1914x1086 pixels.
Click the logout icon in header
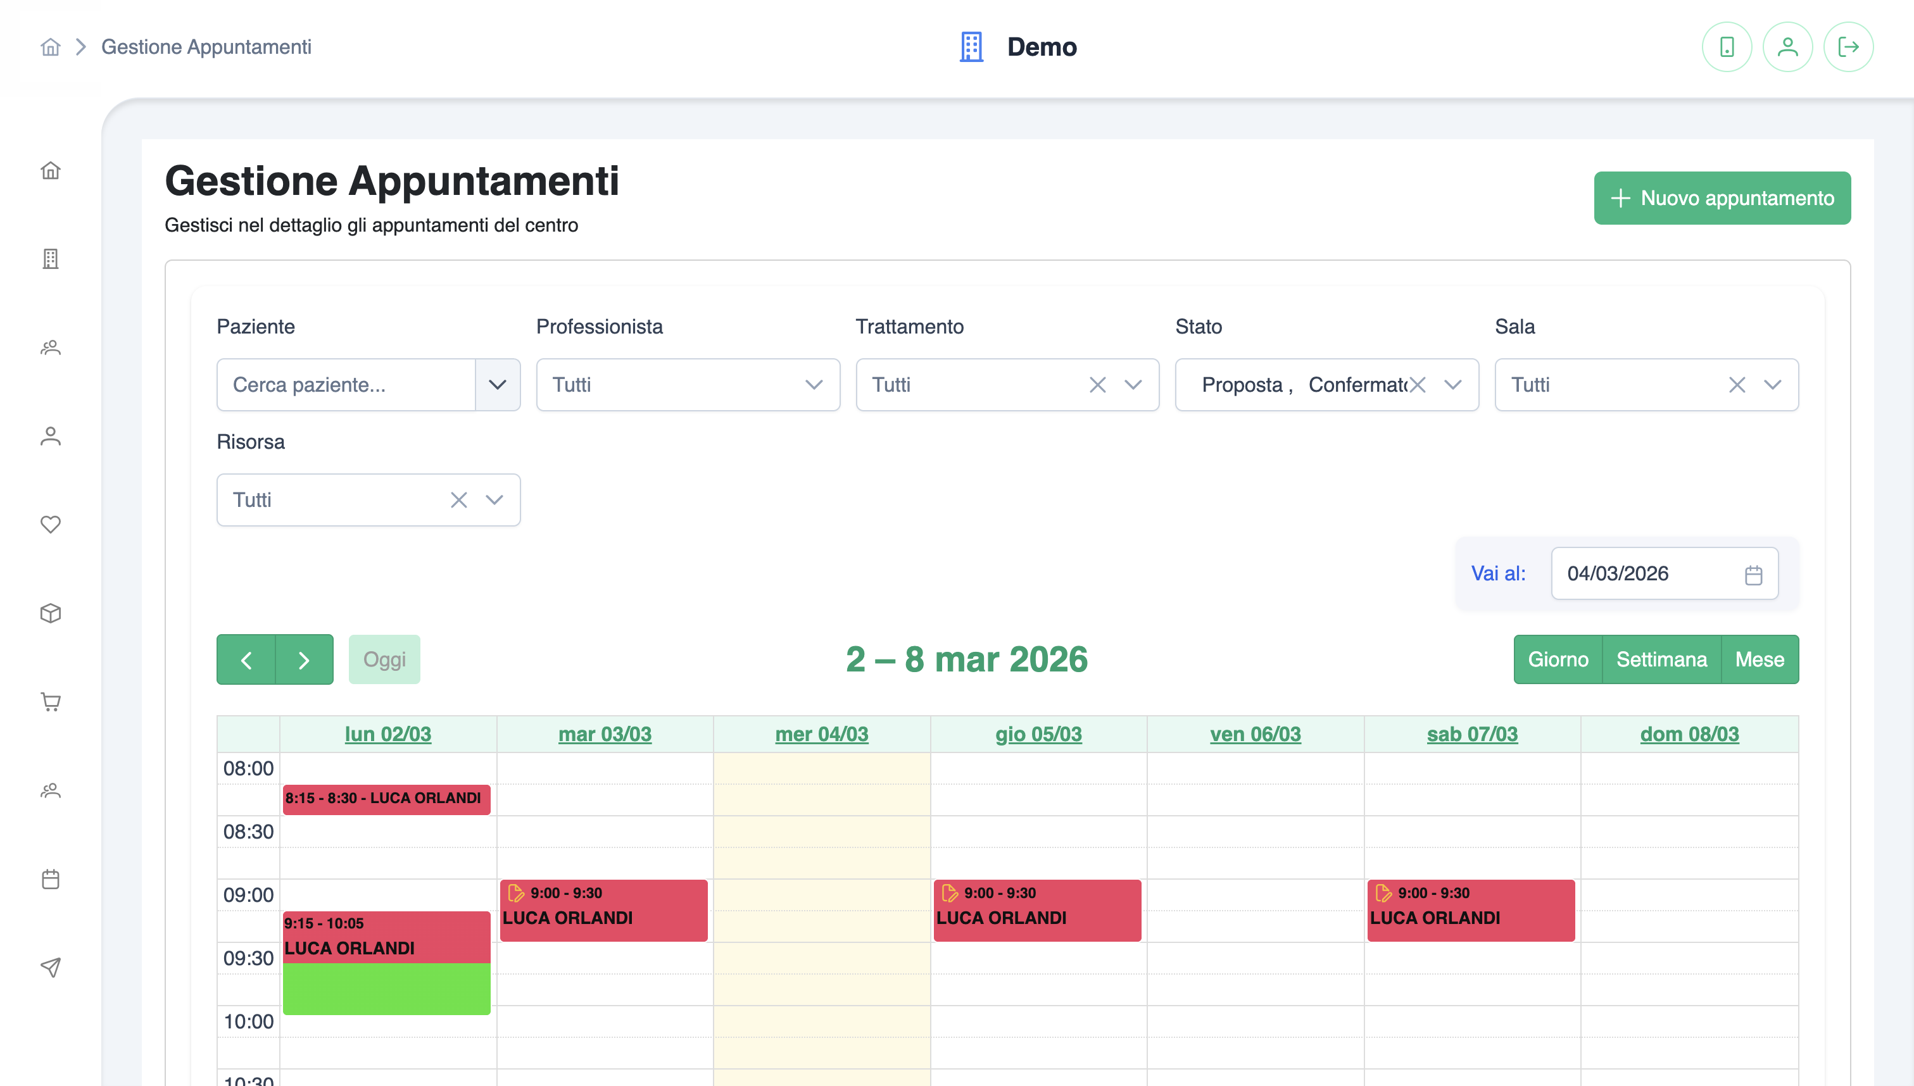click(x=1848, y=47)
